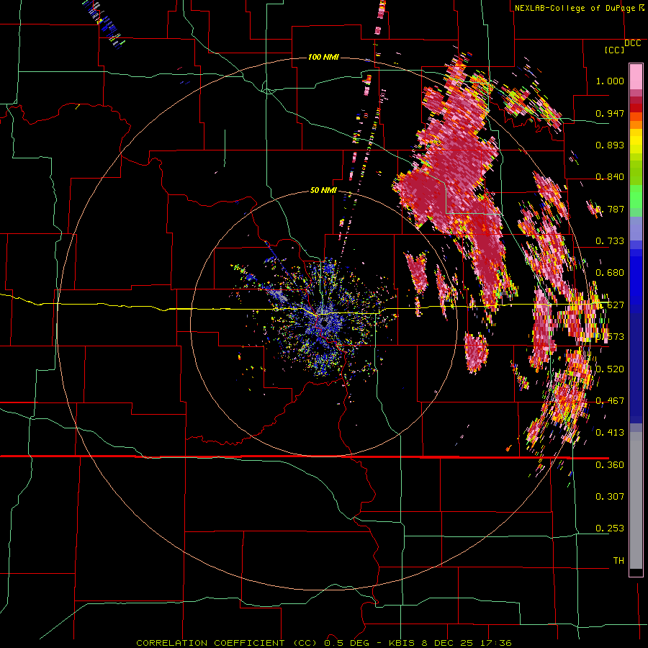Viewport: 648px width, 648px height.
Task: Click the 0.893 value on the color scale
Action: (x=610, y=145)
